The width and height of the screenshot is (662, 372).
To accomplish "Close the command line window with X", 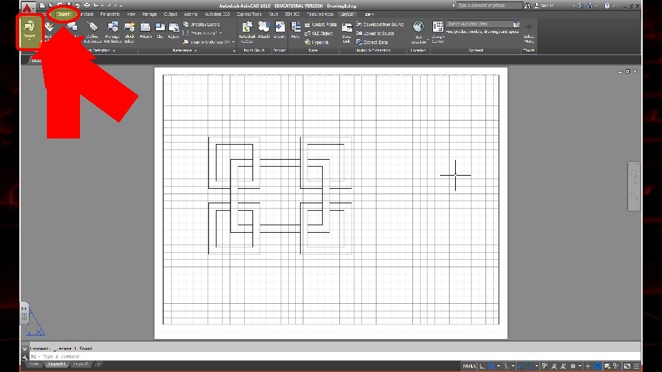I will 25,349.
